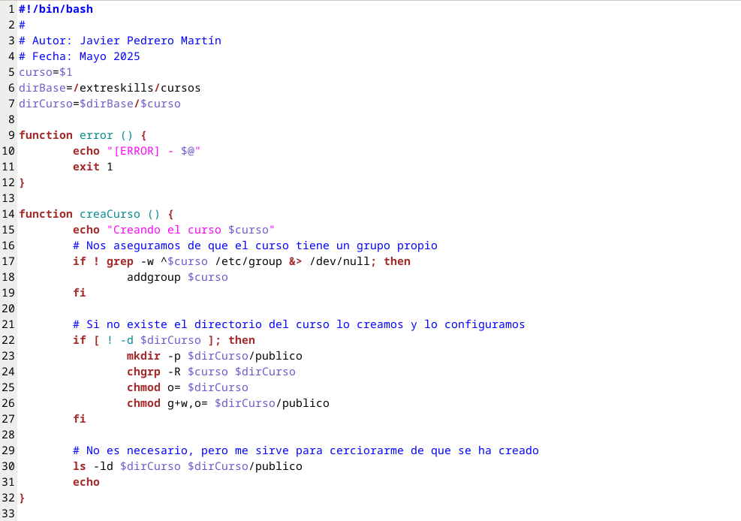This screenshot has width=741, height=521.
Task: Click the error function name
Action: pyautogui.click(x=96, y=135)
